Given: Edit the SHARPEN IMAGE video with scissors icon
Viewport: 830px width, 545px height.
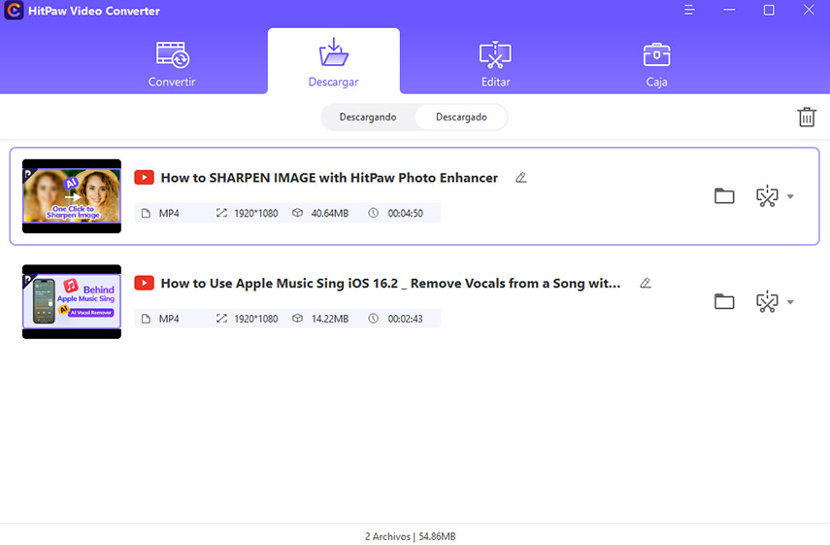Looking at the screenshot, I should coord(767,196).
